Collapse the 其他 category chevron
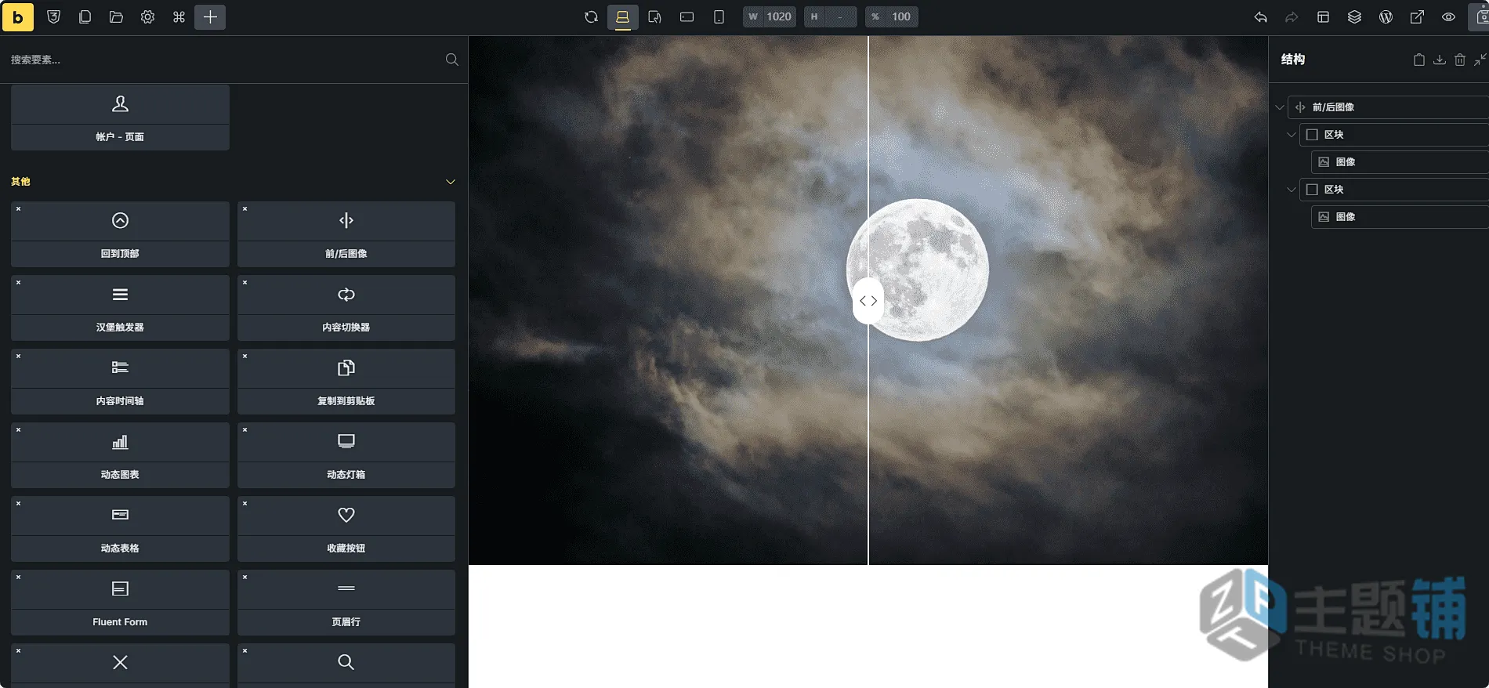1489x688 pixels. (x=451, y=182)
